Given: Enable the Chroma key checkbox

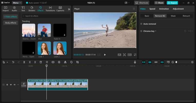Looking at the screenshot, I should pyautogui.click(x=141, y=31).
